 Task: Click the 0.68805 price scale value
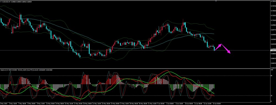(273, 54)
